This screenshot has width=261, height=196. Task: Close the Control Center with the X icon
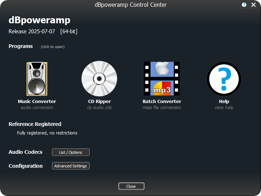[x=253, y=5]
